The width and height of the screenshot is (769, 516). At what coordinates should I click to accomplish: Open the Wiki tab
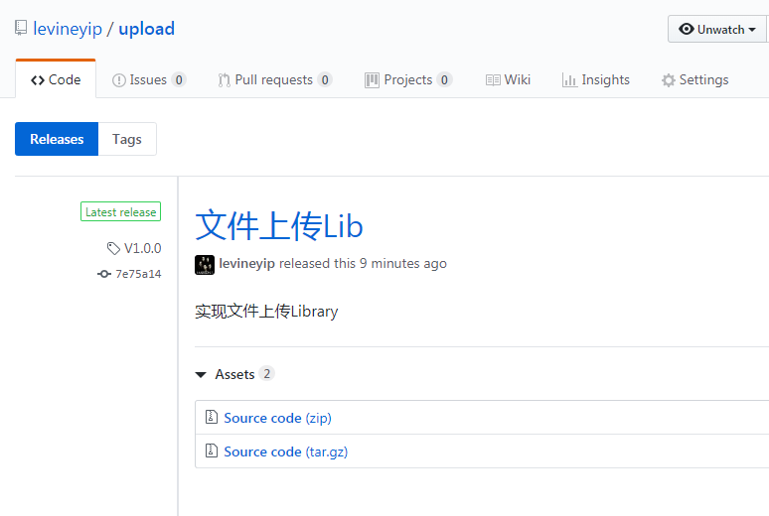click(x=508, y=79)
